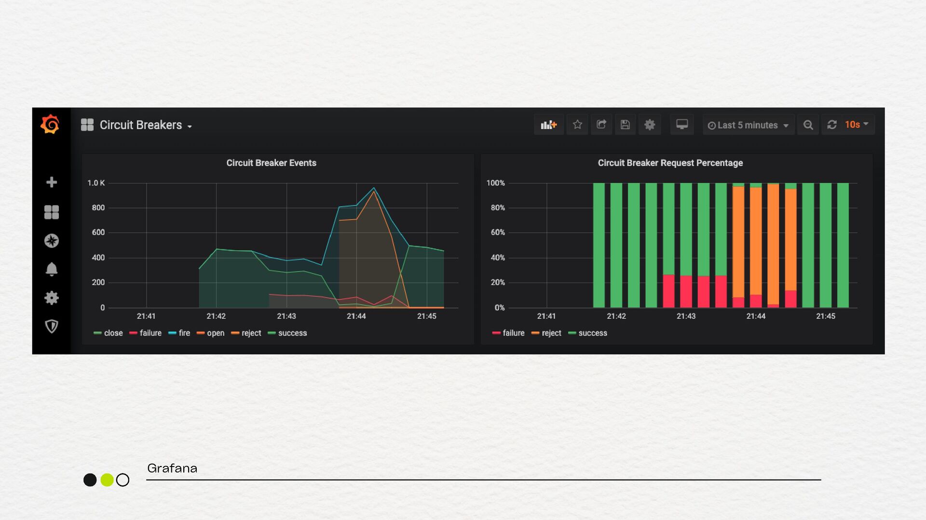The width and height of the screenshot is (926, 520).
Task: Refresh the dashboard with the refresh icon
Action: (x=832, y=125)
